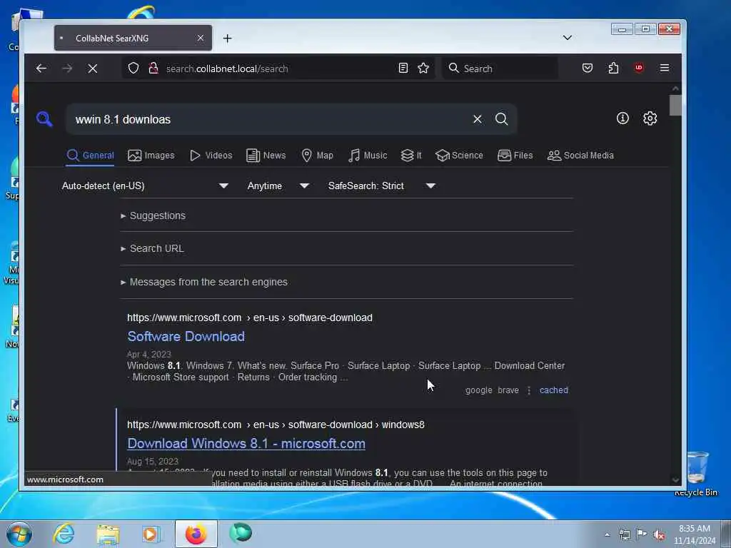
Task: Switch to the Files category
Action: click(515, 156)
